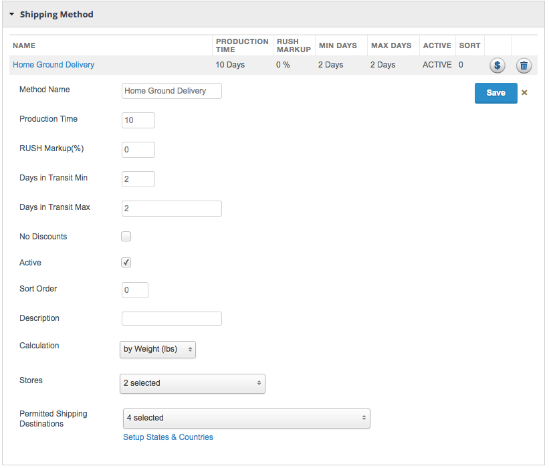Open the Calculation by Weight dropdown
Image resolution: width=549 pixels, height=468 pixels.
(158, 349)
